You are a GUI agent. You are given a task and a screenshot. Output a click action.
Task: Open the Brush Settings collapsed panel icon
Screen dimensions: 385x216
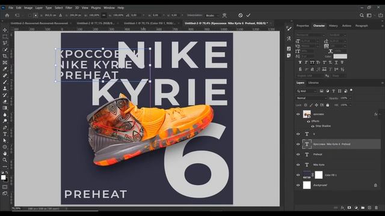(x=289, y=29)
